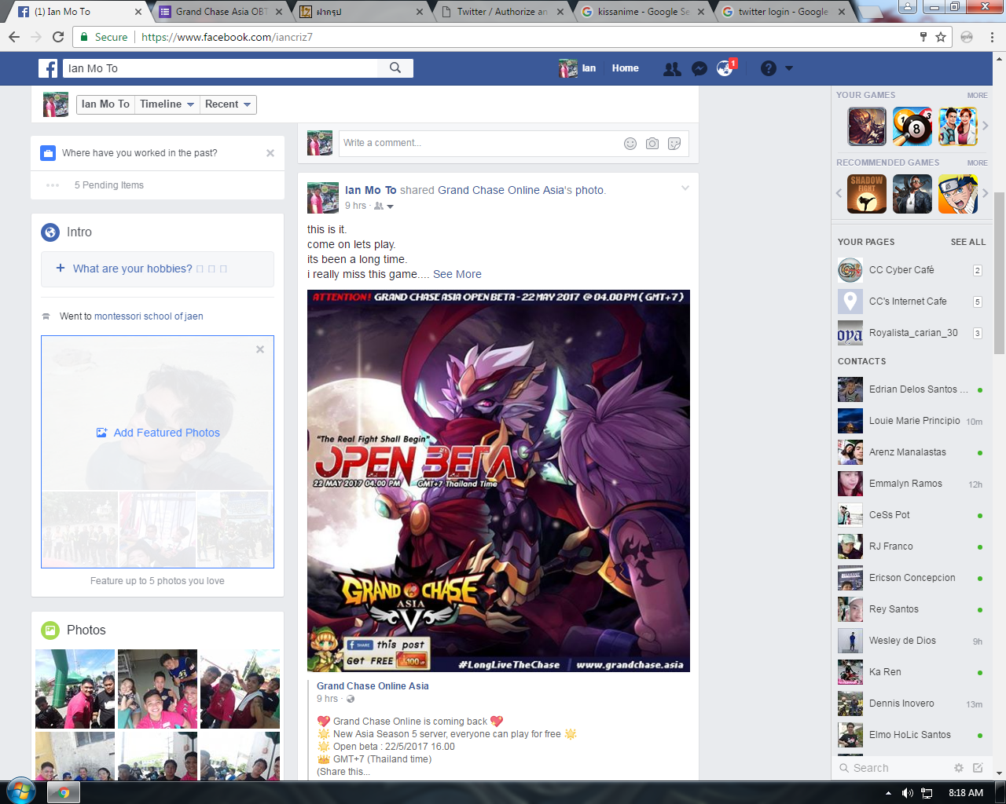The width and height of the screenshot is (1006, 804).
Task: Bookmark this page with star icon
Action: click(941, 37)
